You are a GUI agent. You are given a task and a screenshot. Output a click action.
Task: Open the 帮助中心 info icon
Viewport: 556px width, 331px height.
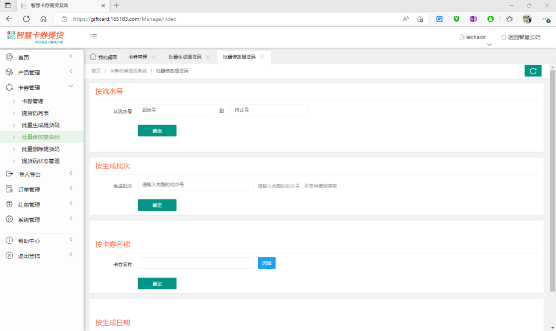click(x=9, y=240)
